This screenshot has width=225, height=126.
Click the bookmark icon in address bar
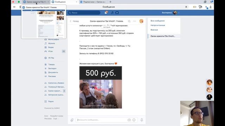(x=186, y=7)
